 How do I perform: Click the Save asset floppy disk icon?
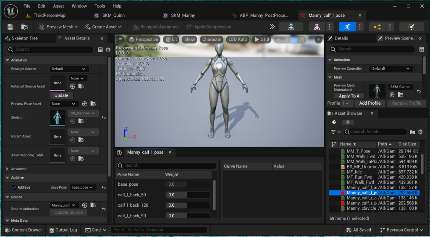coord(10,26)
